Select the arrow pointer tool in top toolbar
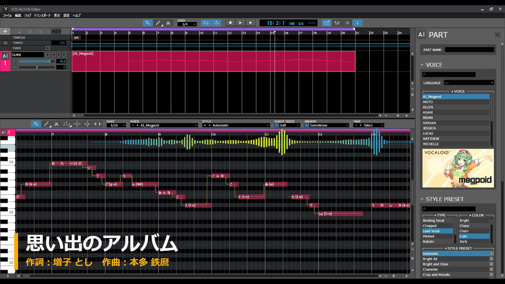This screenshot has height=284, width=505. click(x=147, y=23)
